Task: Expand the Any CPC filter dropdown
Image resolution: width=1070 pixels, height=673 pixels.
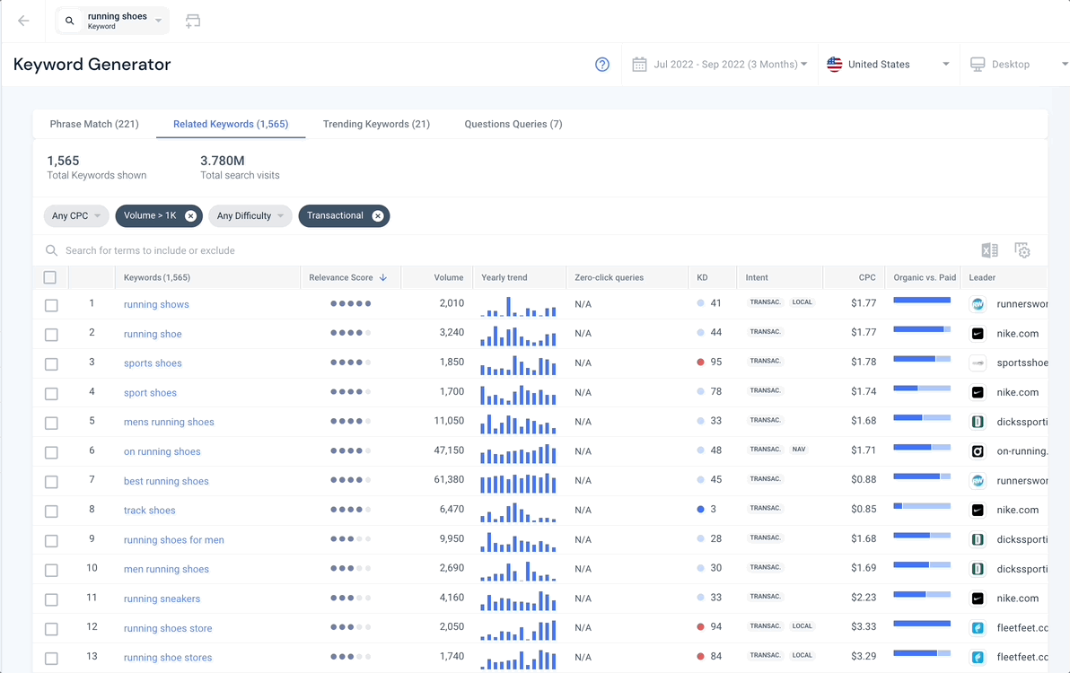Action: (76, 216)
